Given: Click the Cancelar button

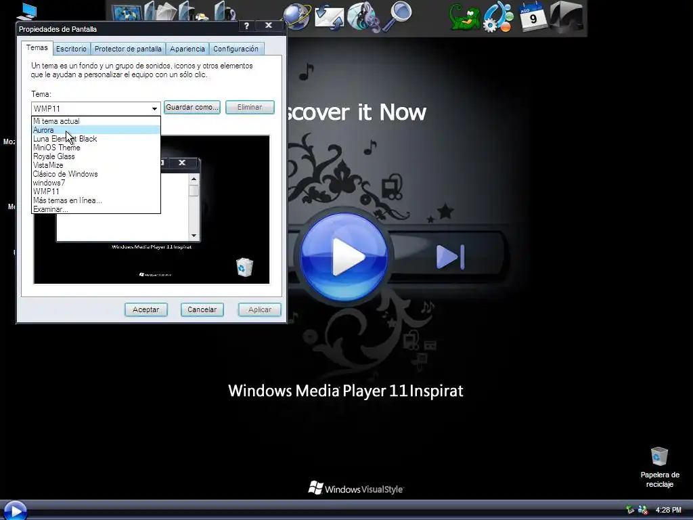Looking at the screenshot, I should tap(202, 309).
